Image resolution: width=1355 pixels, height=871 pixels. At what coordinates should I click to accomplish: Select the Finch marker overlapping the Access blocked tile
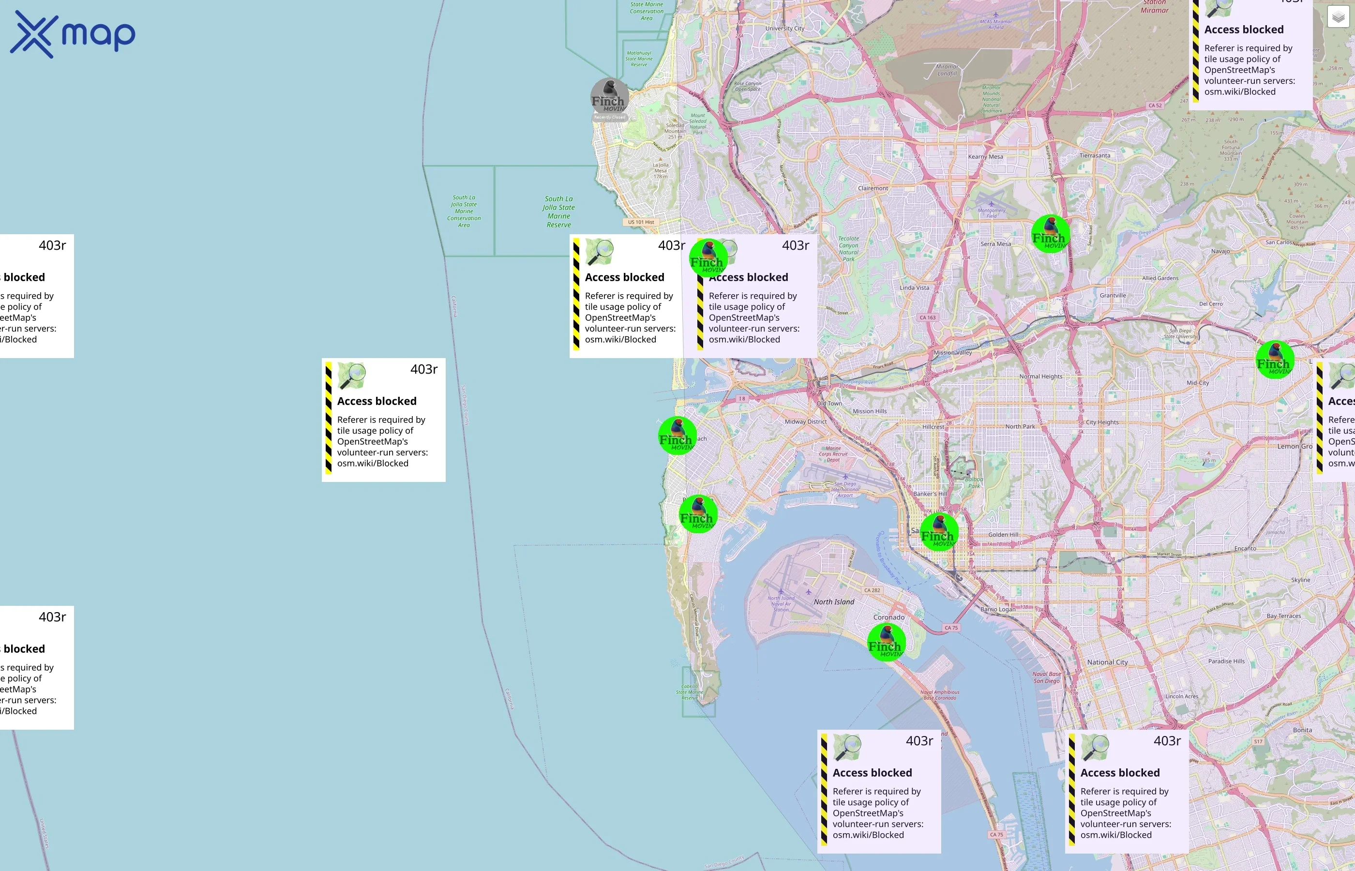(708, 258)
